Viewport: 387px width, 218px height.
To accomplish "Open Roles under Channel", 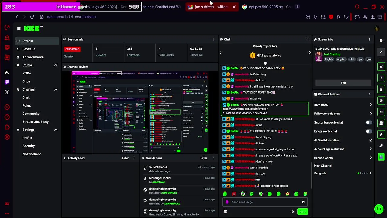I will (x=26, y=106).
